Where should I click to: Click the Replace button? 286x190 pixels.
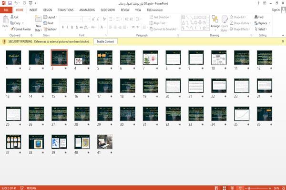tap(261, 23)
